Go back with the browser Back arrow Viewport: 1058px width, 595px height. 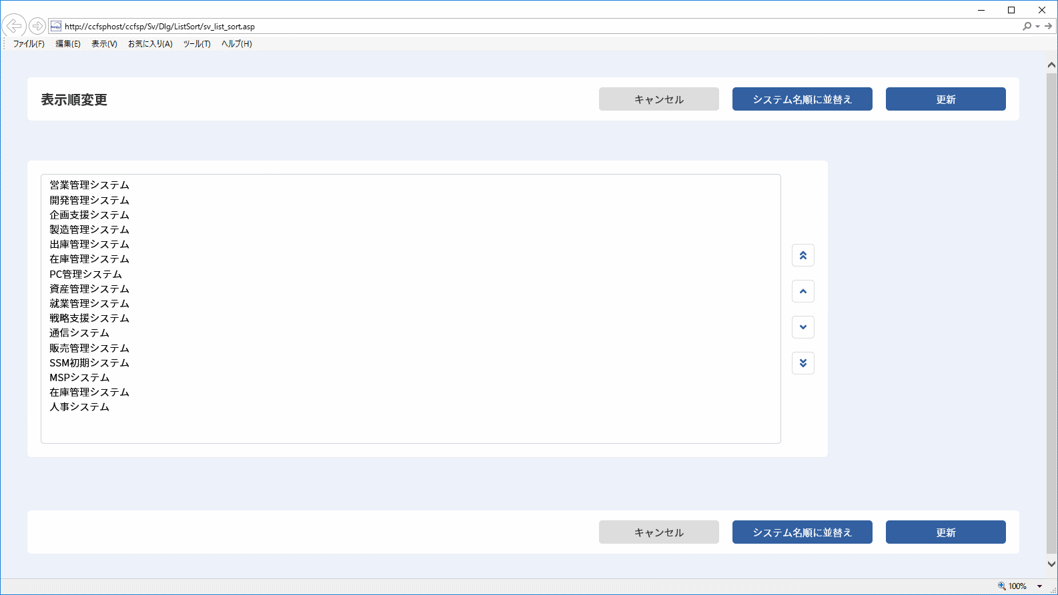13,26
